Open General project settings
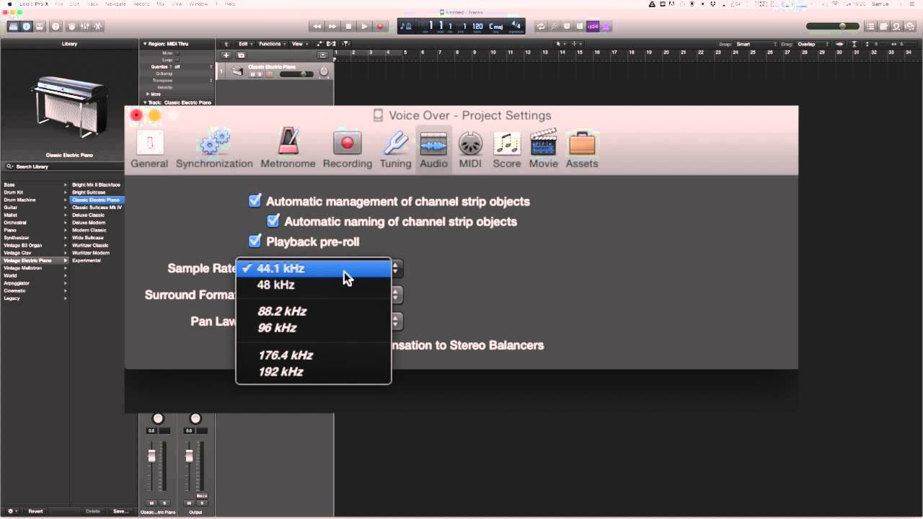 (x=149, y=149)
